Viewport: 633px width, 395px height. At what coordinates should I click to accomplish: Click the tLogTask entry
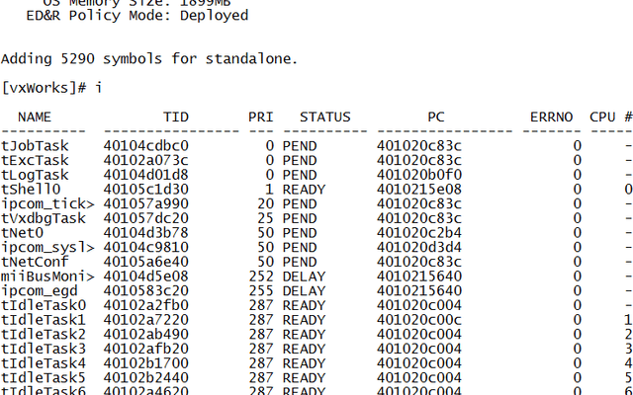pyautogui.click(x=35, y=175)
